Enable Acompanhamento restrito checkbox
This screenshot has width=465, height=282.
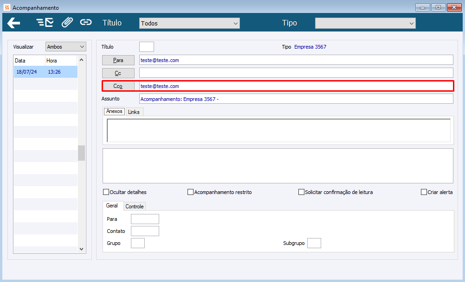(x=190, y=192)
